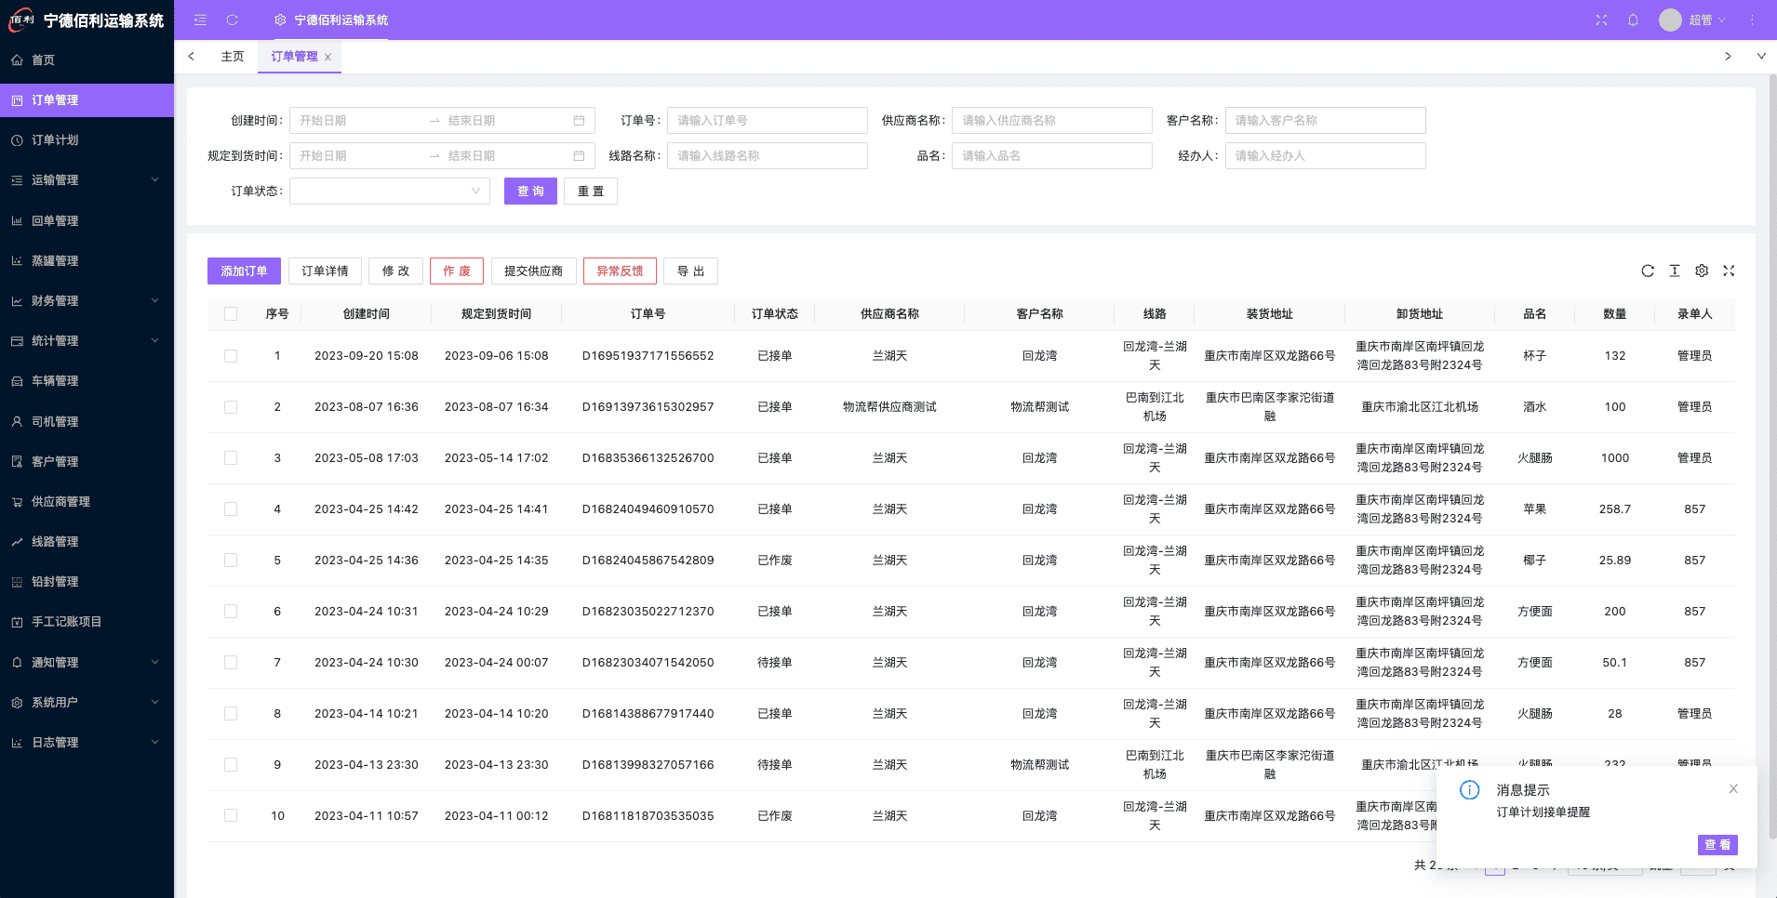Check the row 1 checkbox for D16951937171556552
Screen dimensions: 1777x898
click(231, 356)
